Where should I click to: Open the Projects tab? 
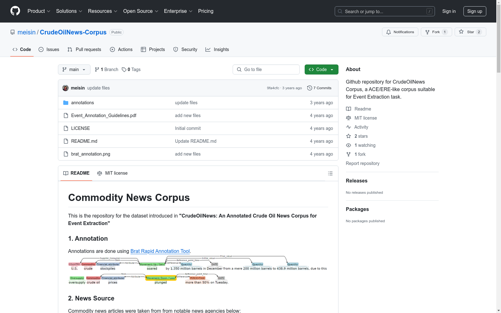coord(153,49)
